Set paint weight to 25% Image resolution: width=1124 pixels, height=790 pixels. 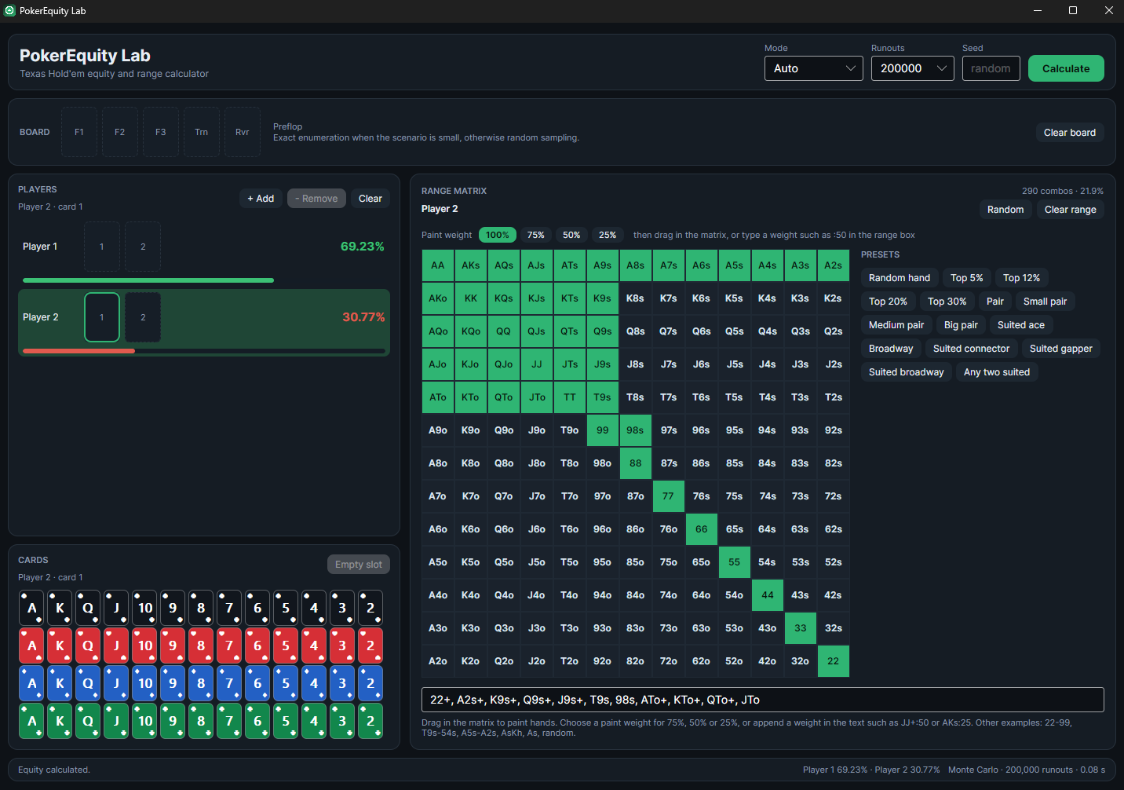[608, 235]
